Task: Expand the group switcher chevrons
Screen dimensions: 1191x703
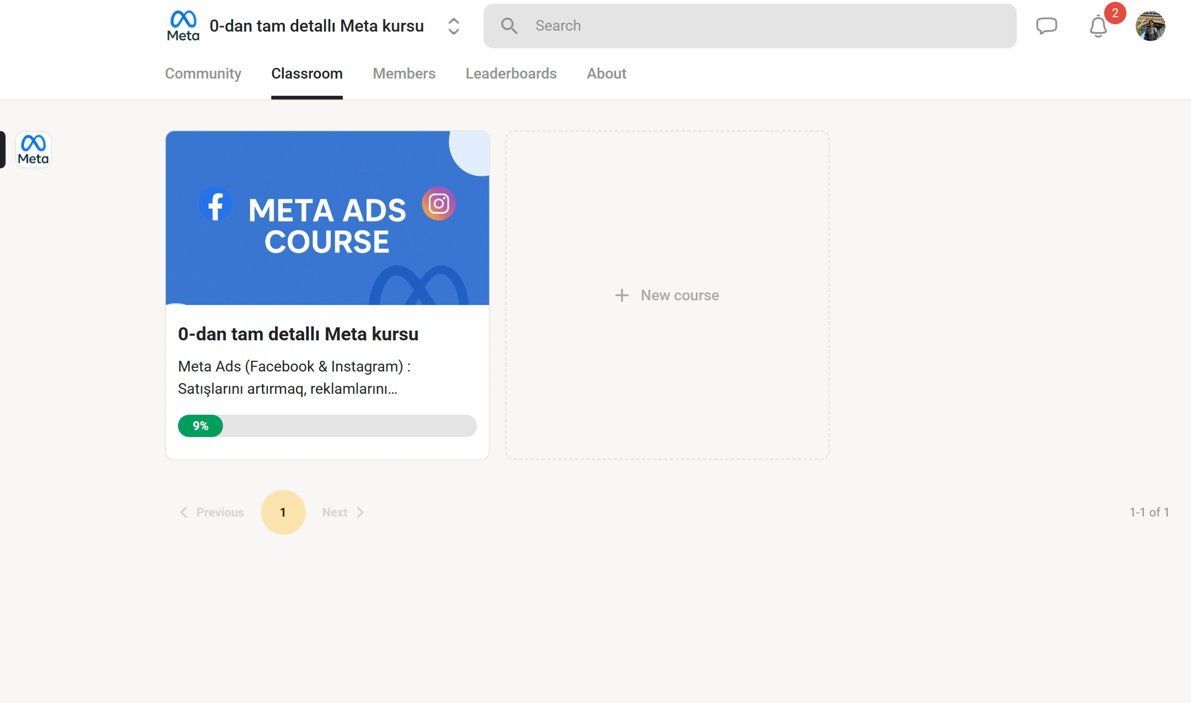Action: tap(454, 26)
